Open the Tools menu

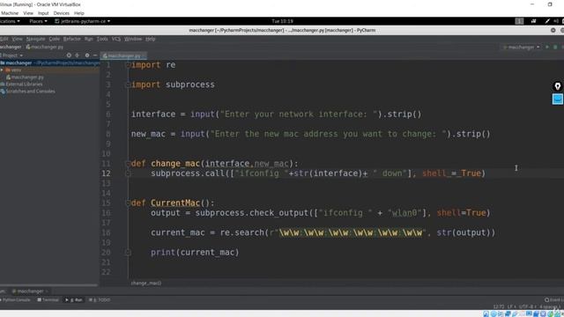click(102, 39)
